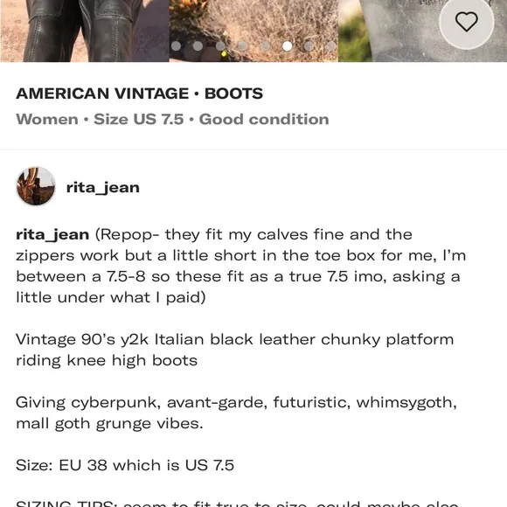Tap the heart icon to like the listing
Image resolution: width=507 pixels, height=507 pixels.
(466, 22)
